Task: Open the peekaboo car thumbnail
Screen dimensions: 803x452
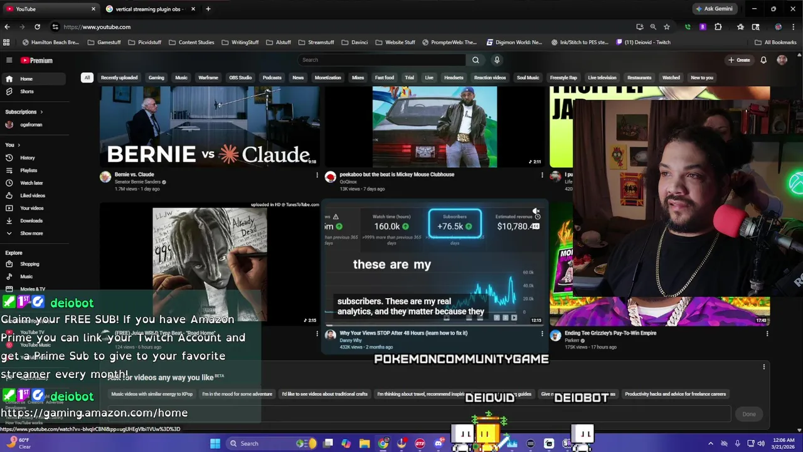Action: (435, 127)
